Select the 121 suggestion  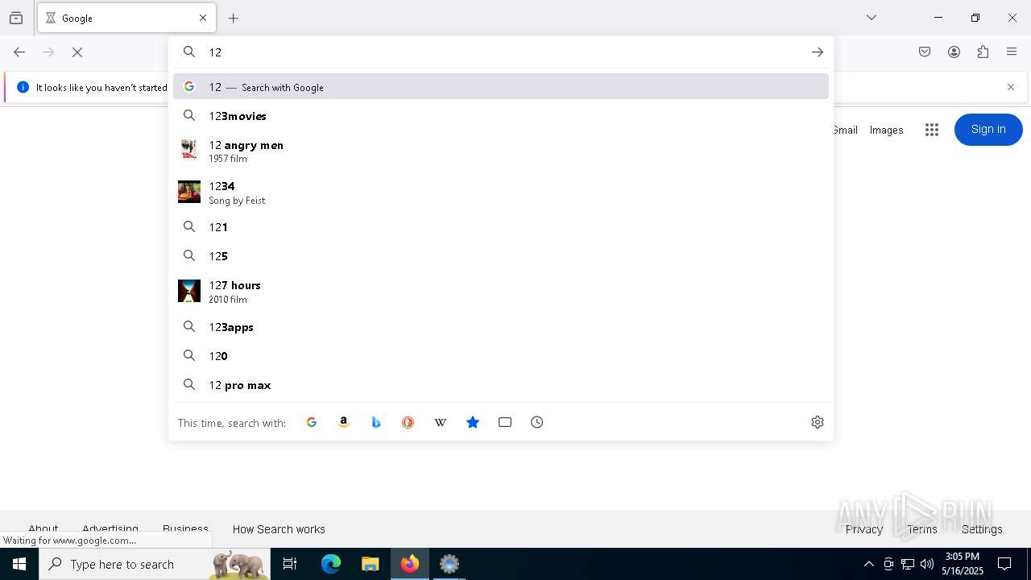(501, 227)
